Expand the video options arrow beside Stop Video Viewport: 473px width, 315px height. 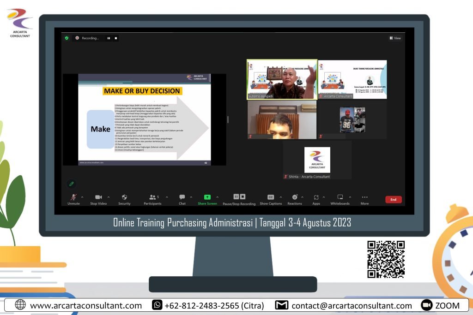[x=107, y=197]
